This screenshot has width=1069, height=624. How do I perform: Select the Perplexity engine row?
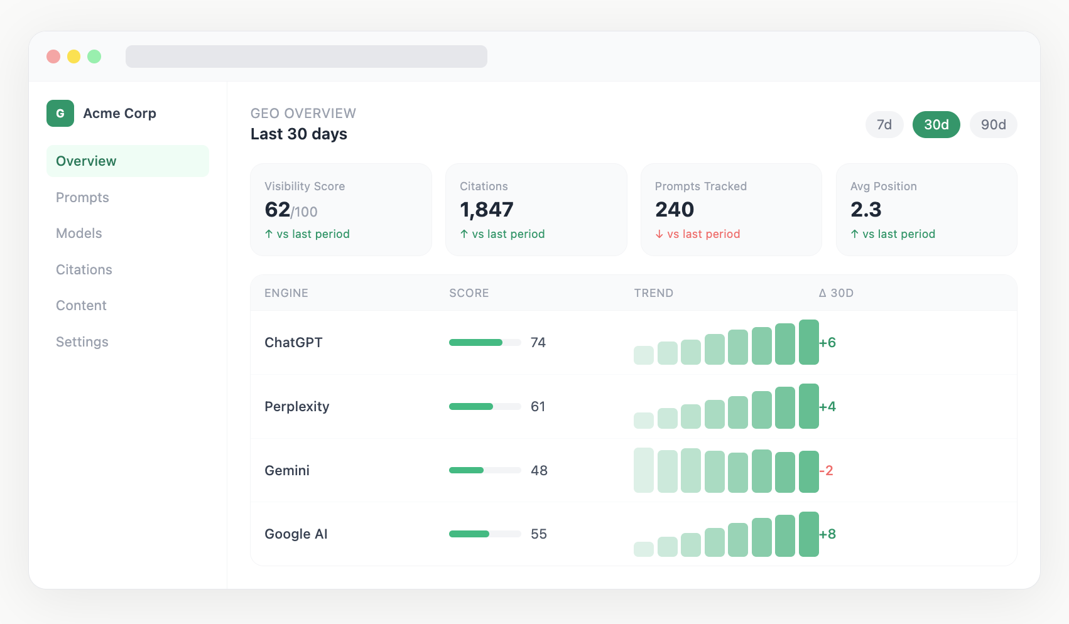tap(634, 407)
